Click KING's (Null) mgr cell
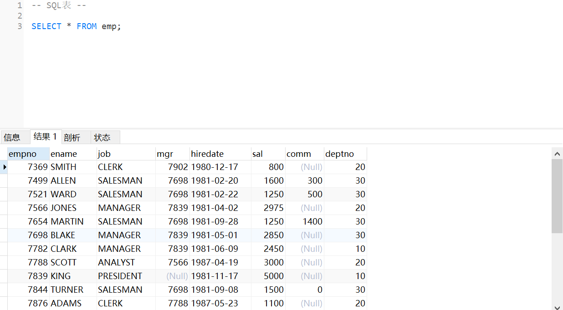The image size is (563, 310). [x=173, y=276]
